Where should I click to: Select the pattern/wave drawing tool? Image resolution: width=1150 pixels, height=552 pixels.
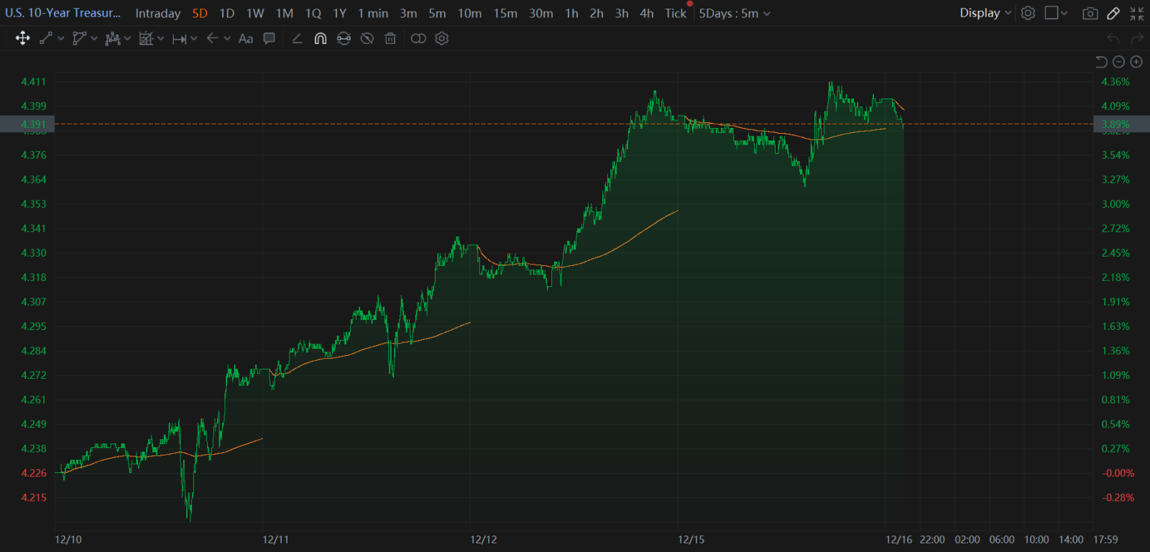(112, 38)
